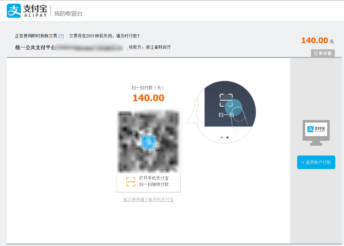
Task: Click the 登录账户付款 button
Action: point(316,162)
